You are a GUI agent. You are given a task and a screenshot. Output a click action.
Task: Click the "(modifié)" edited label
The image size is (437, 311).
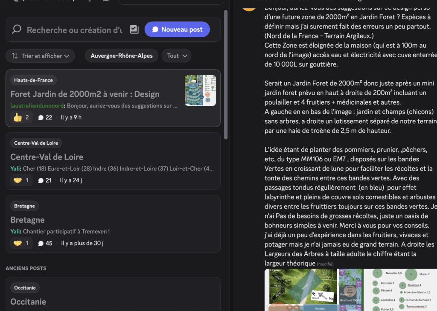click(x=325, y=264)
